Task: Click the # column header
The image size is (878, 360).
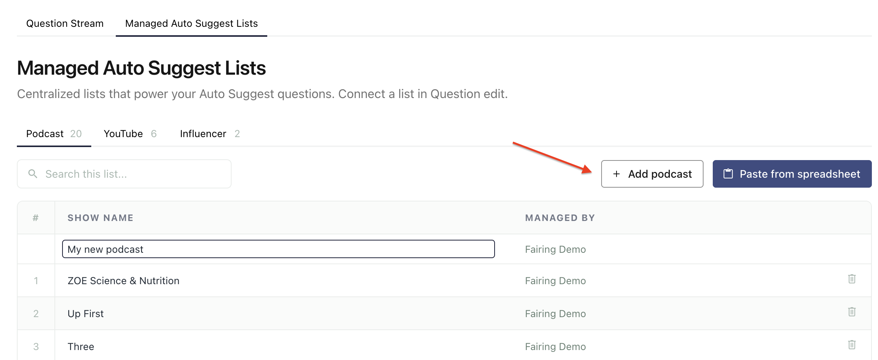Action: coord(36,218)
